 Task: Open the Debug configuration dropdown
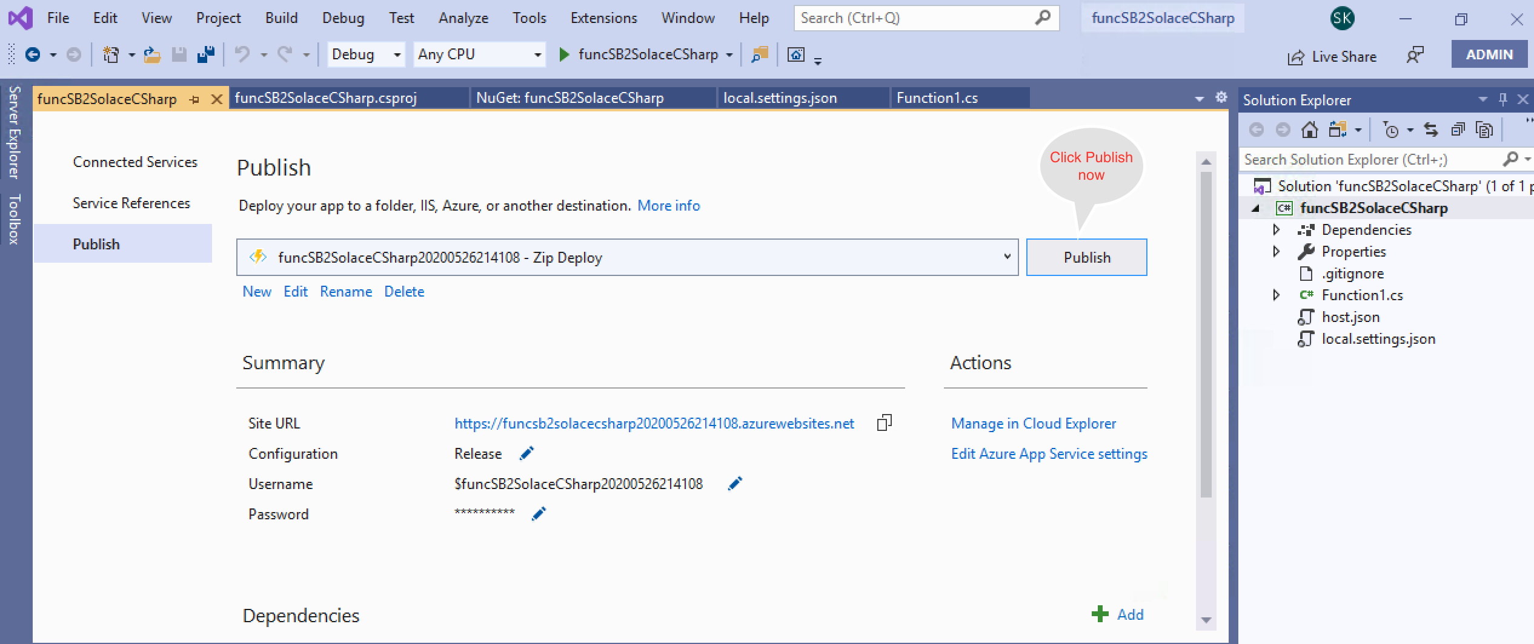tap(365, 54)
